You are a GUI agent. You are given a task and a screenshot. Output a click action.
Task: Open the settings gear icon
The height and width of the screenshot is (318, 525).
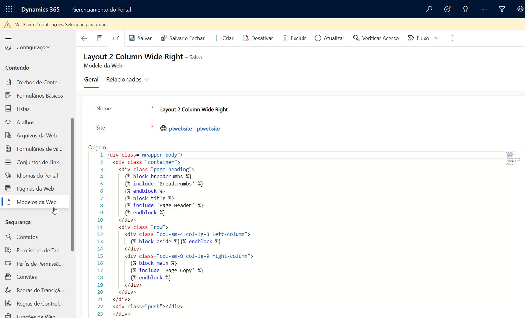coord(520,9)
